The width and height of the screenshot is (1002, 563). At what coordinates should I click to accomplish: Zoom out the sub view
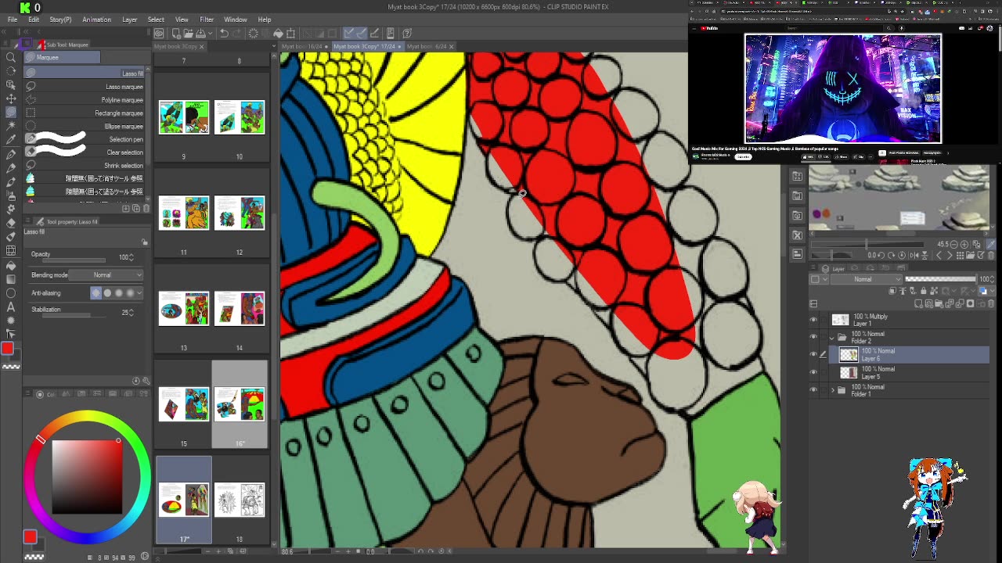click(x=953, y=245)
